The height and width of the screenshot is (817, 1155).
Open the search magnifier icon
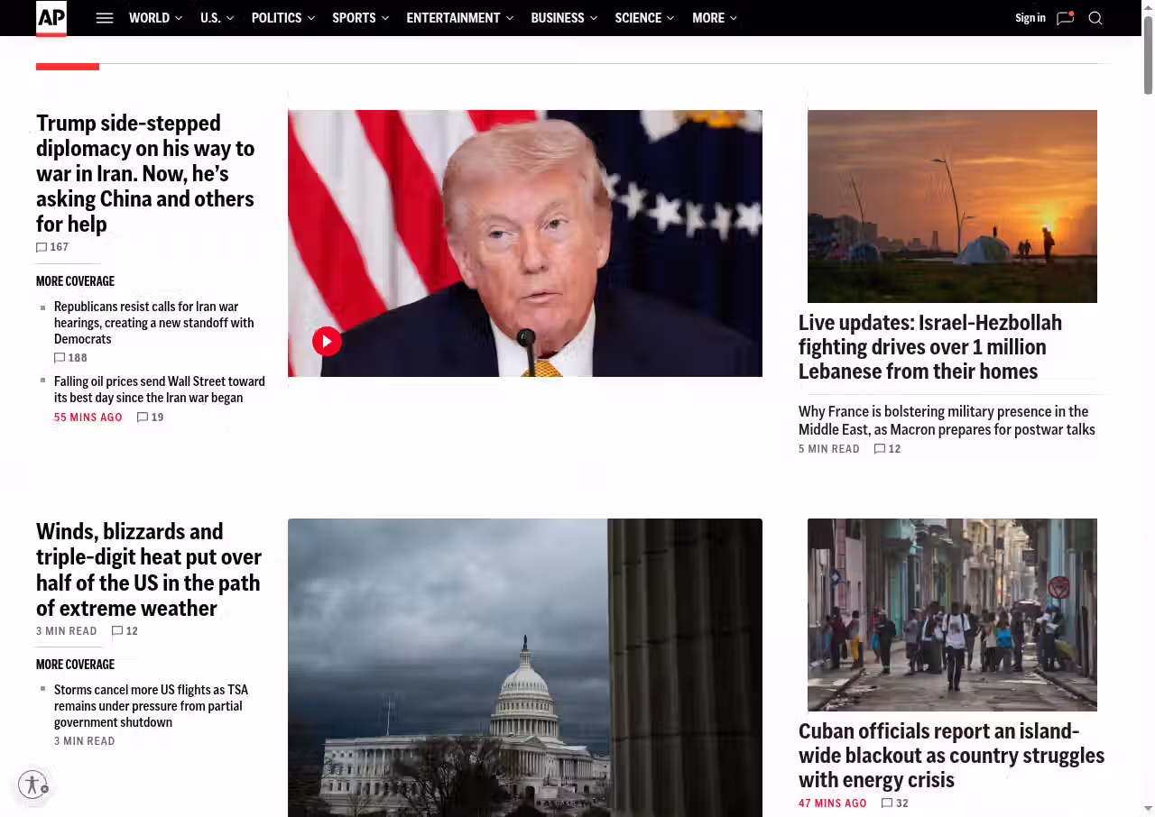point(1095,18)
